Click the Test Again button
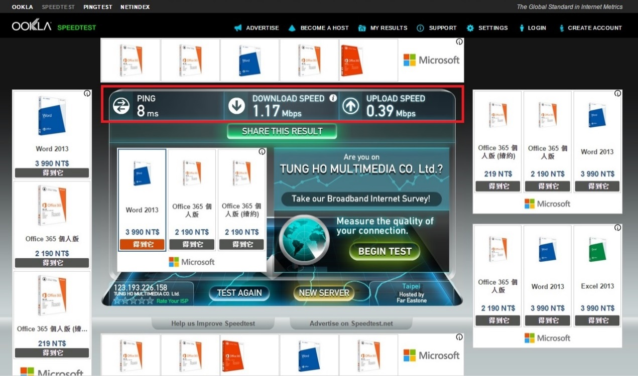 [x=239, y=293]
